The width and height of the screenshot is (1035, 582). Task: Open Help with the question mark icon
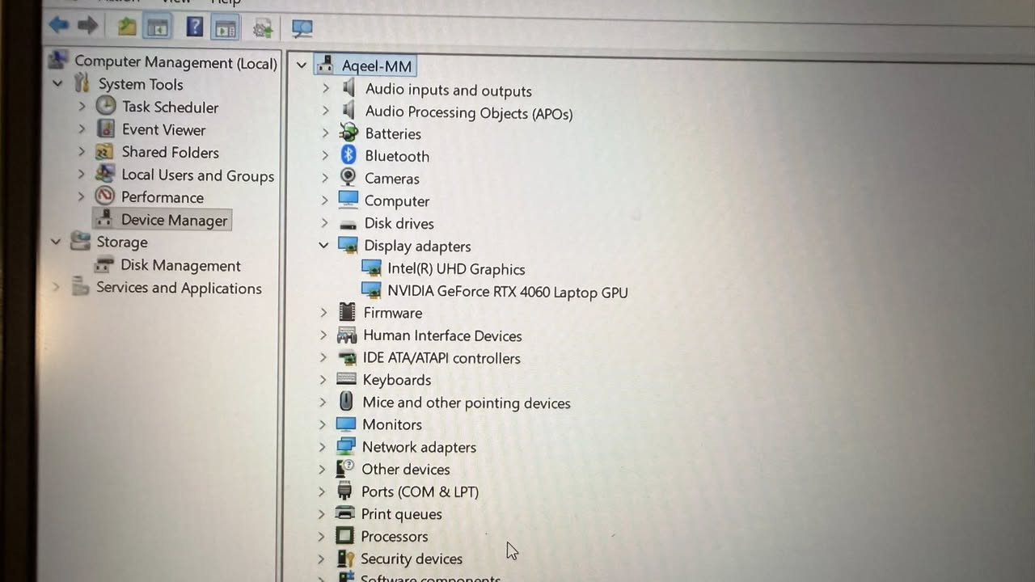click(x=194, y=27)
